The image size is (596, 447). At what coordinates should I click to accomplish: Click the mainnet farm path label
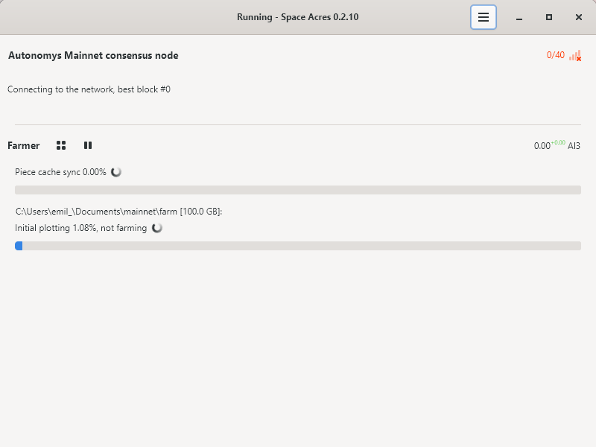(x=119, y=212)
